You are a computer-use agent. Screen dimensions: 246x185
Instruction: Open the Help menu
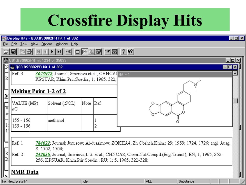pos(74,44)
